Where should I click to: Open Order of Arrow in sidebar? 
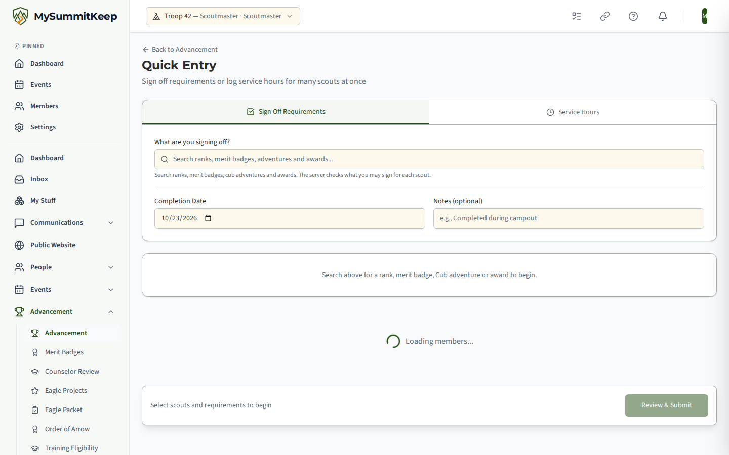tap(73, 429)
